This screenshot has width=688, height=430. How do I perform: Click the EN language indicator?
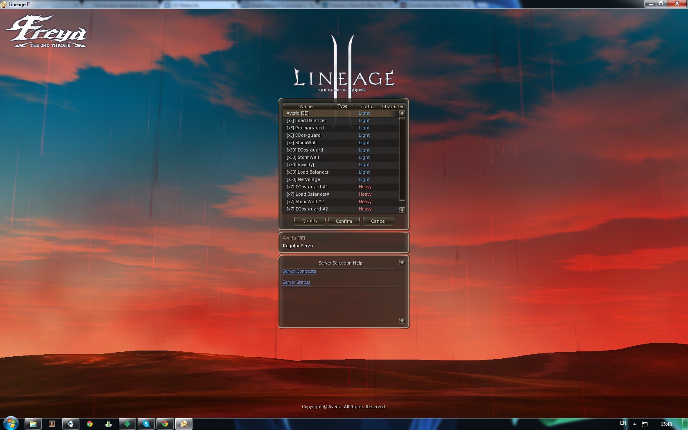623,423
